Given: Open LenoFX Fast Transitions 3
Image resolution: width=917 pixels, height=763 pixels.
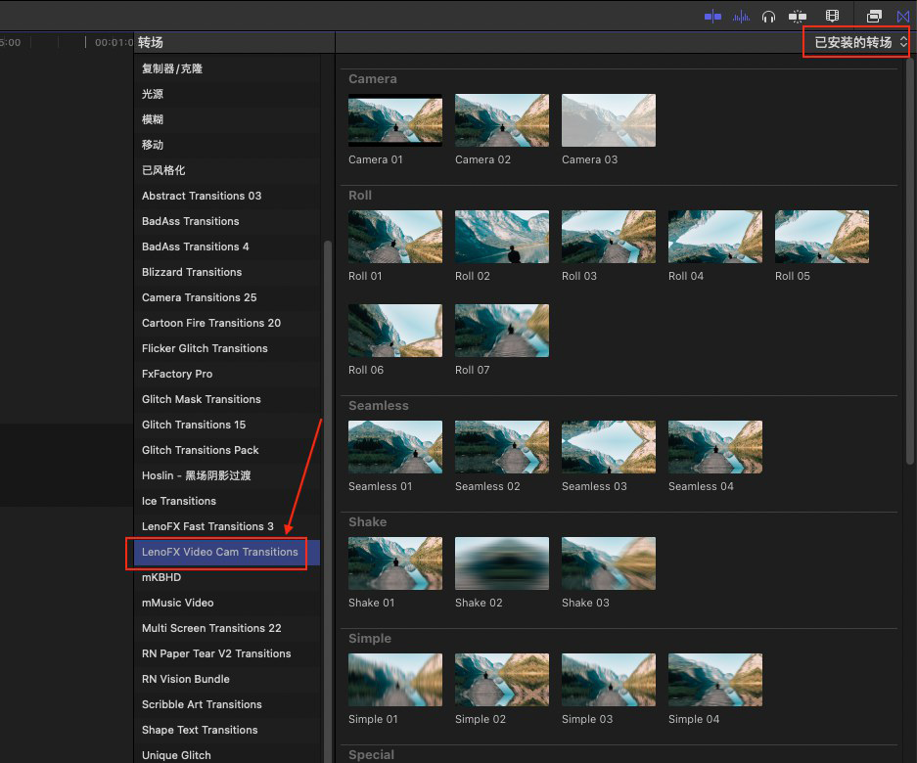Looking at the screenshot, I should (x=227, y=526).
